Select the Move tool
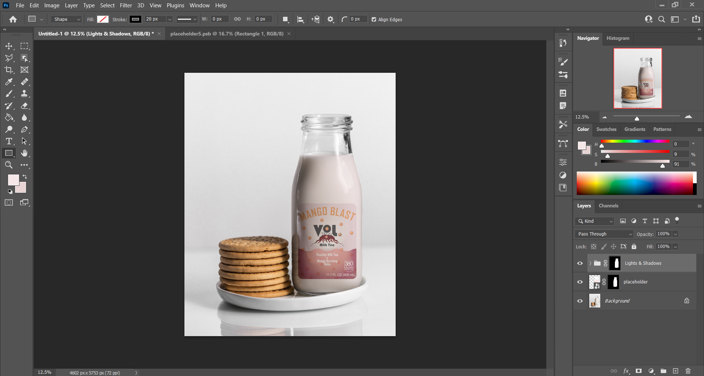The image size is (704, 376). click(9, 46)
